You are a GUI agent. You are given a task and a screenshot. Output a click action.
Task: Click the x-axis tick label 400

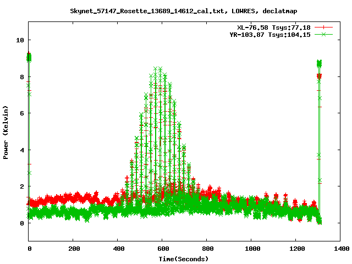pos(119,249)
